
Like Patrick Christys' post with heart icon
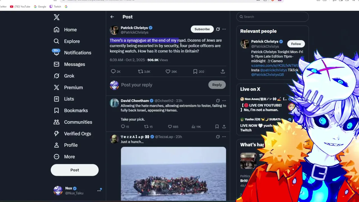tap(168, 72)
